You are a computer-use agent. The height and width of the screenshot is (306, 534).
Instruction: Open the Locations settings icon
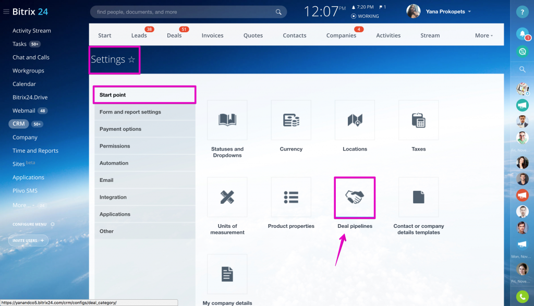[x=355, y=120]
